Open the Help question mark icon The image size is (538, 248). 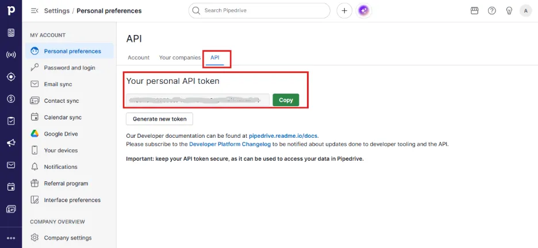(x=491, y=10)
